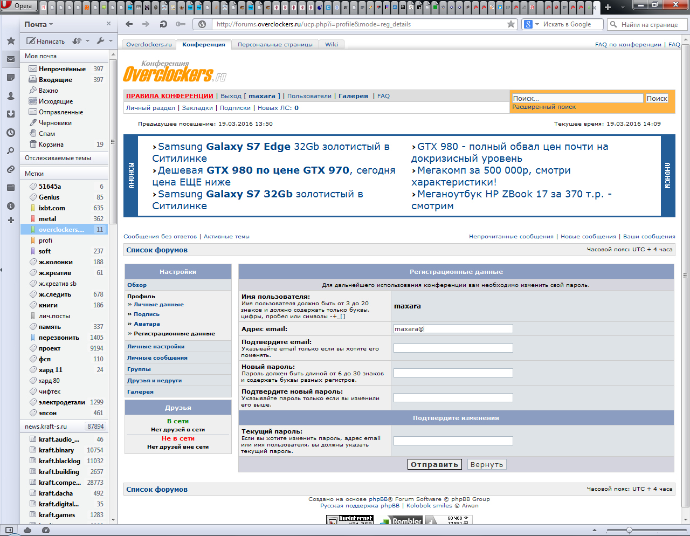The image size is (690, 536).
Task: Open a new browser tab
Action: (x=608, y=8)
